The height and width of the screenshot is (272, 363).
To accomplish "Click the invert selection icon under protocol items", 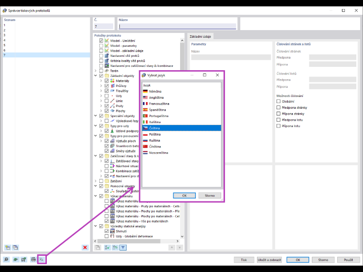I will tap(115, 248).
